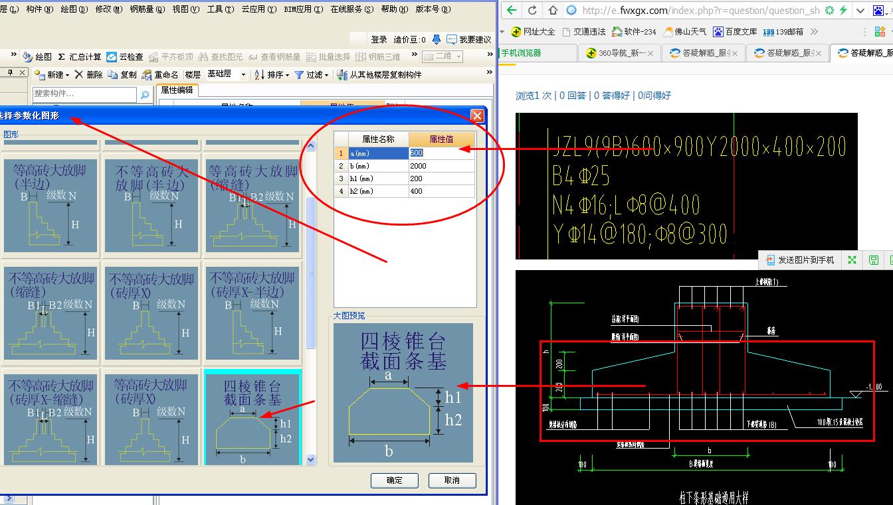Click 发送图片到手机 send image button
The width and height of the screenshot is (893, 505).
click(800, 260)
